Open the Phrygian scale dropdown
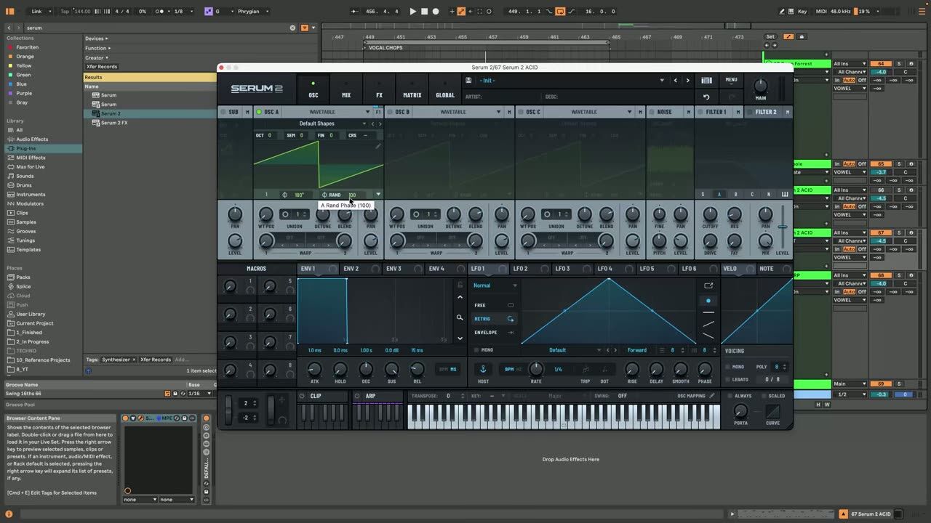The width and height of the screenshot is (931, 523). (253, 12)
